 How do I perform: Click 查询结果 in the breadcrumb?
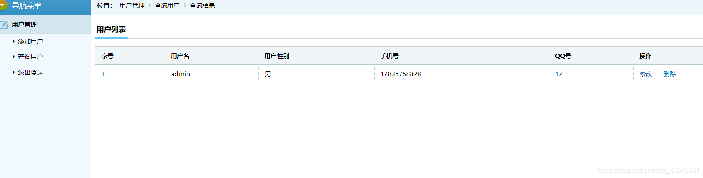click(x=202, y=5)
